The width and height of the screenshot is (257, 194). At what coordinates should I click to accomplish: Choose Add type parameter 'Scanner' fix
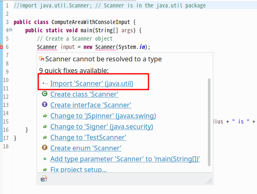coord(125,159)
